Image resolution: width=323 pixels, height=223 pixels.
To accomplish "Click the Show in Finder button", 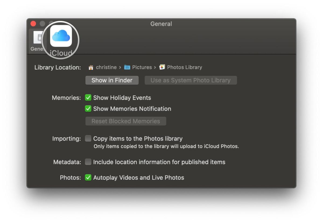I will click(112, 80).
